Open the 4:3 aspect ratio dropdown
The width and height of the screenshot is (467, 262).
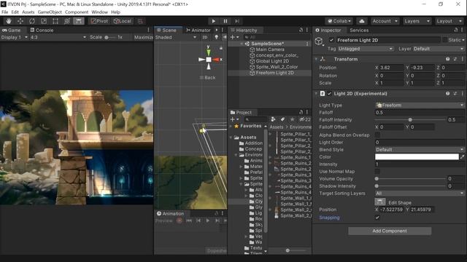pos(58,37)
